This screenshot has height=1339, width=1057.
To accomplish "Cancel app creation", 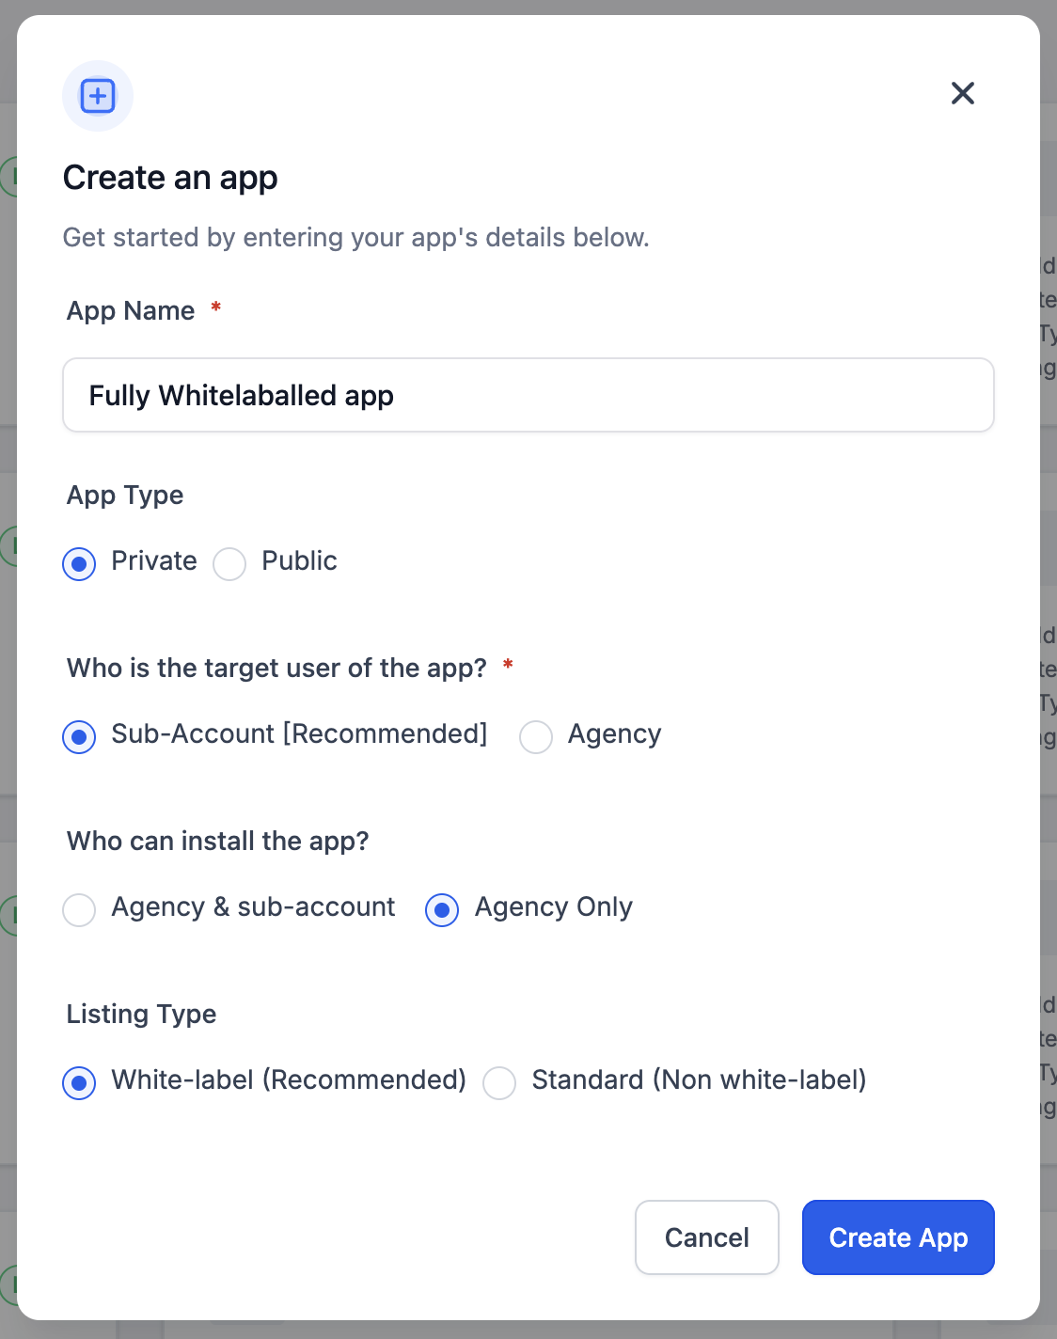I will tap(707, 1237).
